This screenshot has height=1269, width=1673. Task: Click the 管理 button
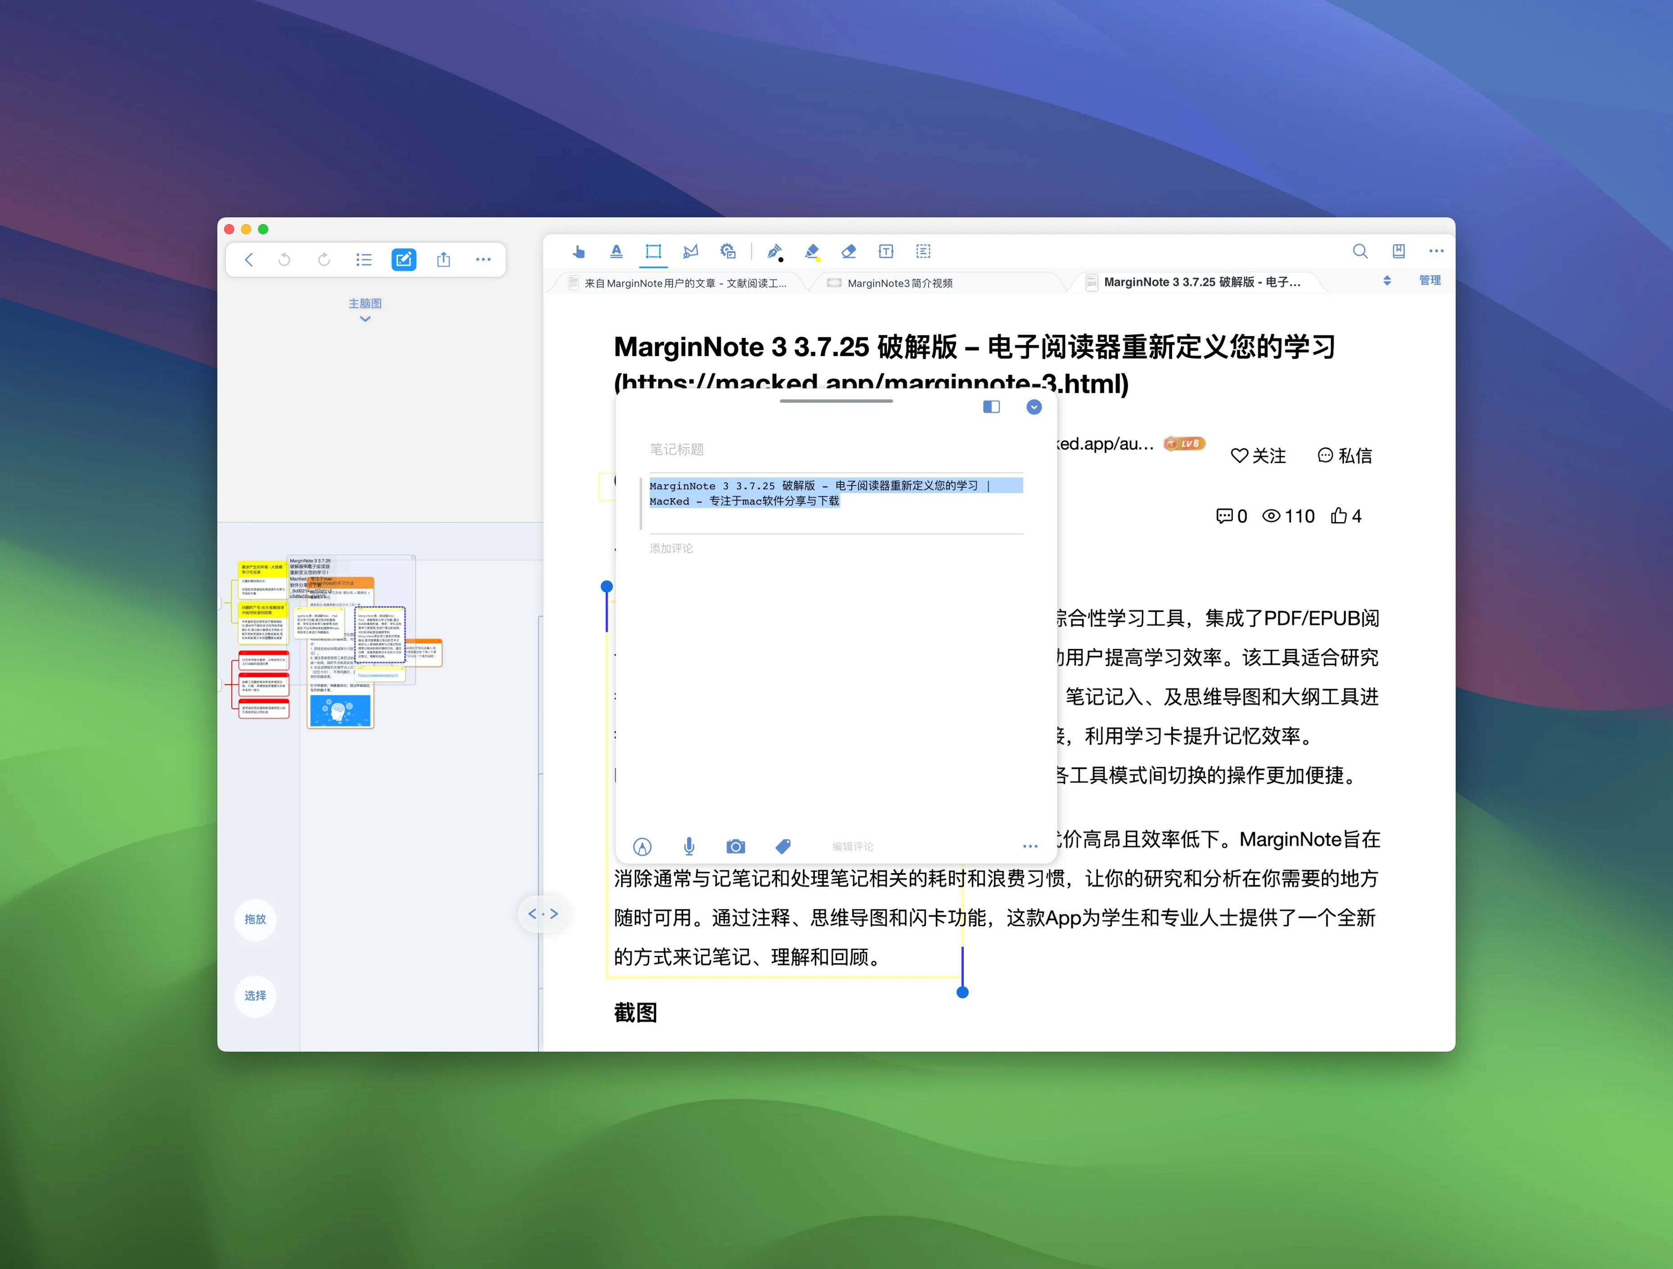coord(1430,280)
